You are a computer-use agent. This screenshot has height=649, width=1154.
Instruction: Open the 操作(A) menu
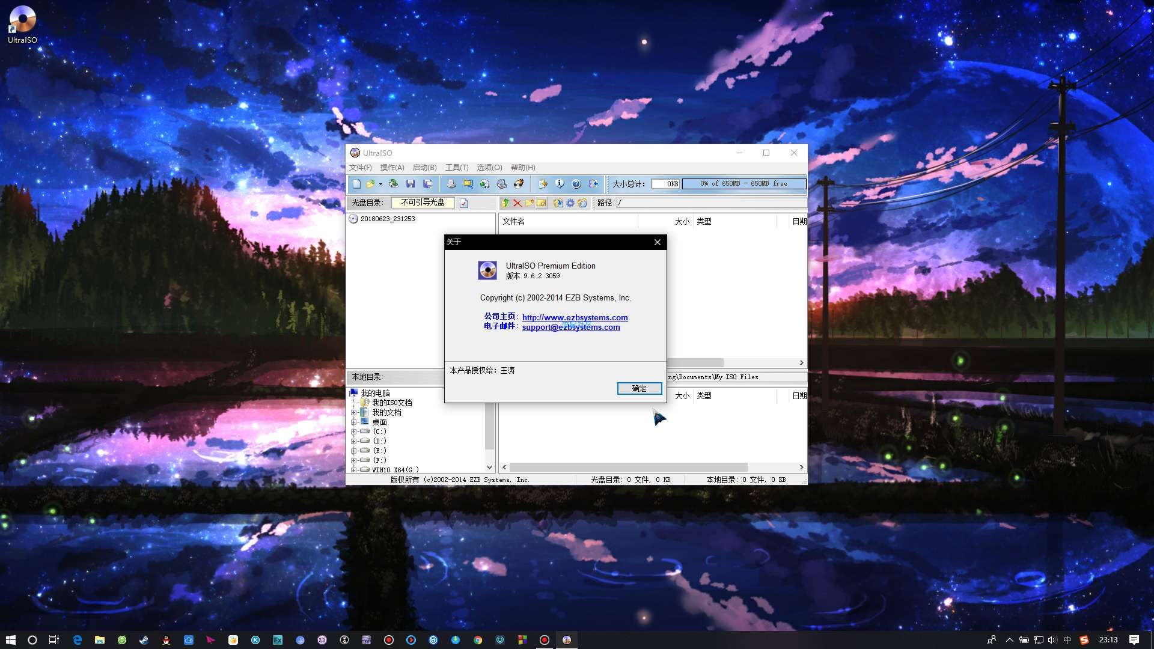pos(392,168)
